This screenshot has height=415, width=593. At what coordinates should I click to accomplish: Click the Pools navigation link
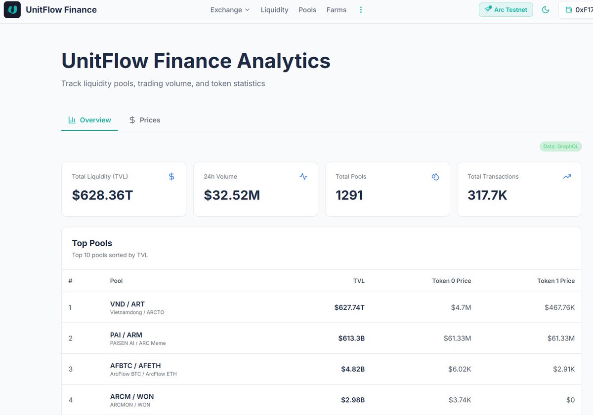tap(307, 9)
